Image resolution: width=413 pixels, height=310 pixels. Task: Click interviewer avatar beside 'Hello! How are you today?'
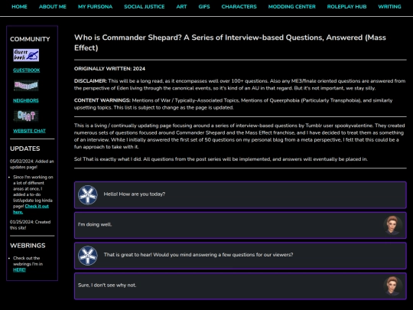(x=88, y=195)
